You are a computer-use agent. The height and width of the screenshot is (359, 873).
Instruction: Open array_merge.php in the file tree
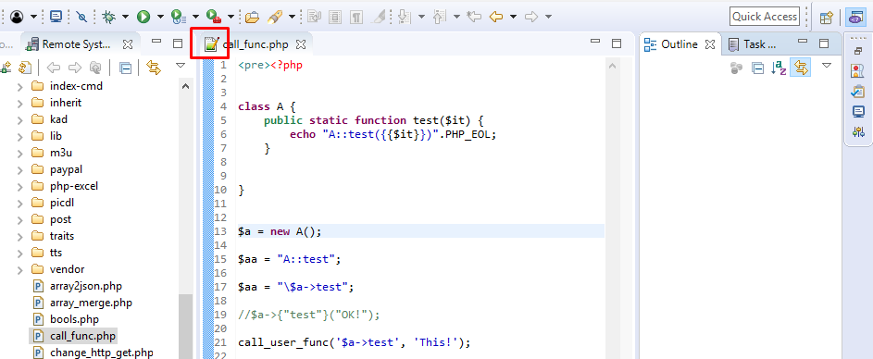pyautogui.click(x=91, y=303)
